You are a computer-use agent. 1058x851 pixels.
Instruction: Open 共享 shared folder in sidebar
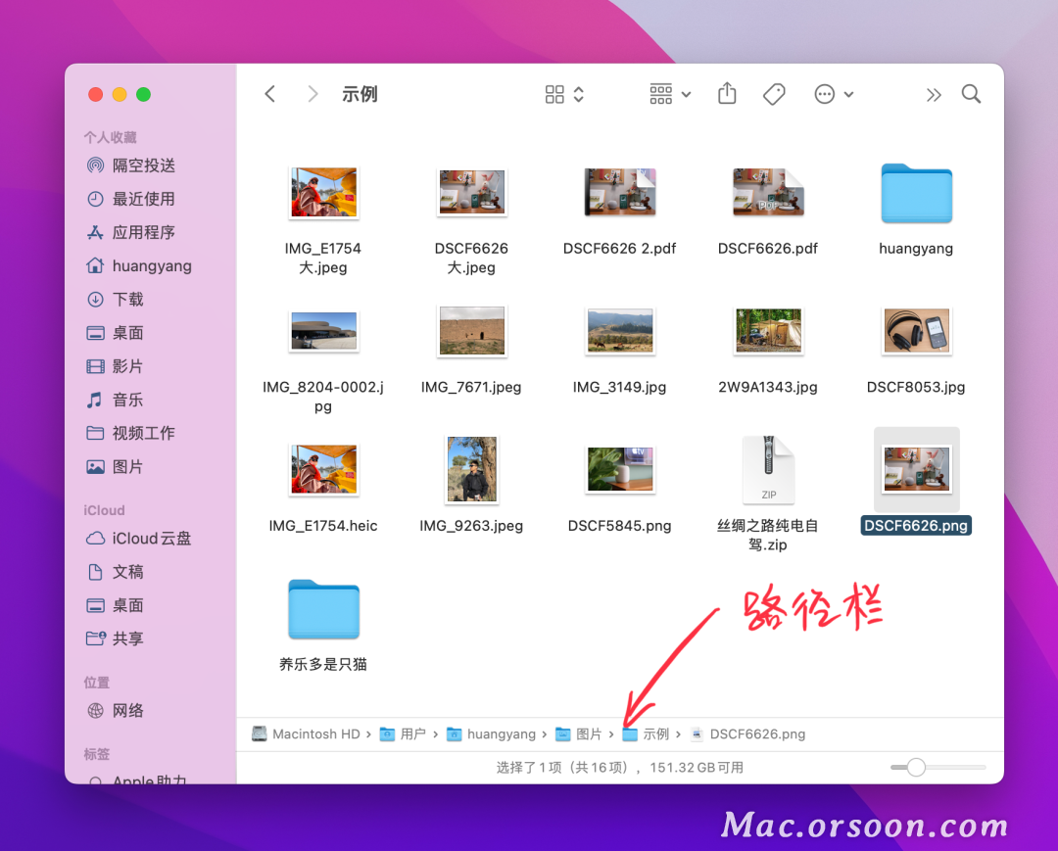(x=116, y=638)
